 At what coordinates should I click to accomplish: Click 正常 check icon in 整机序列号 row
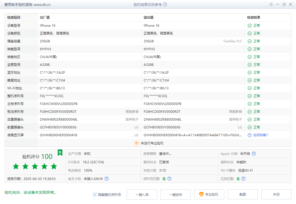click(250, 96)
